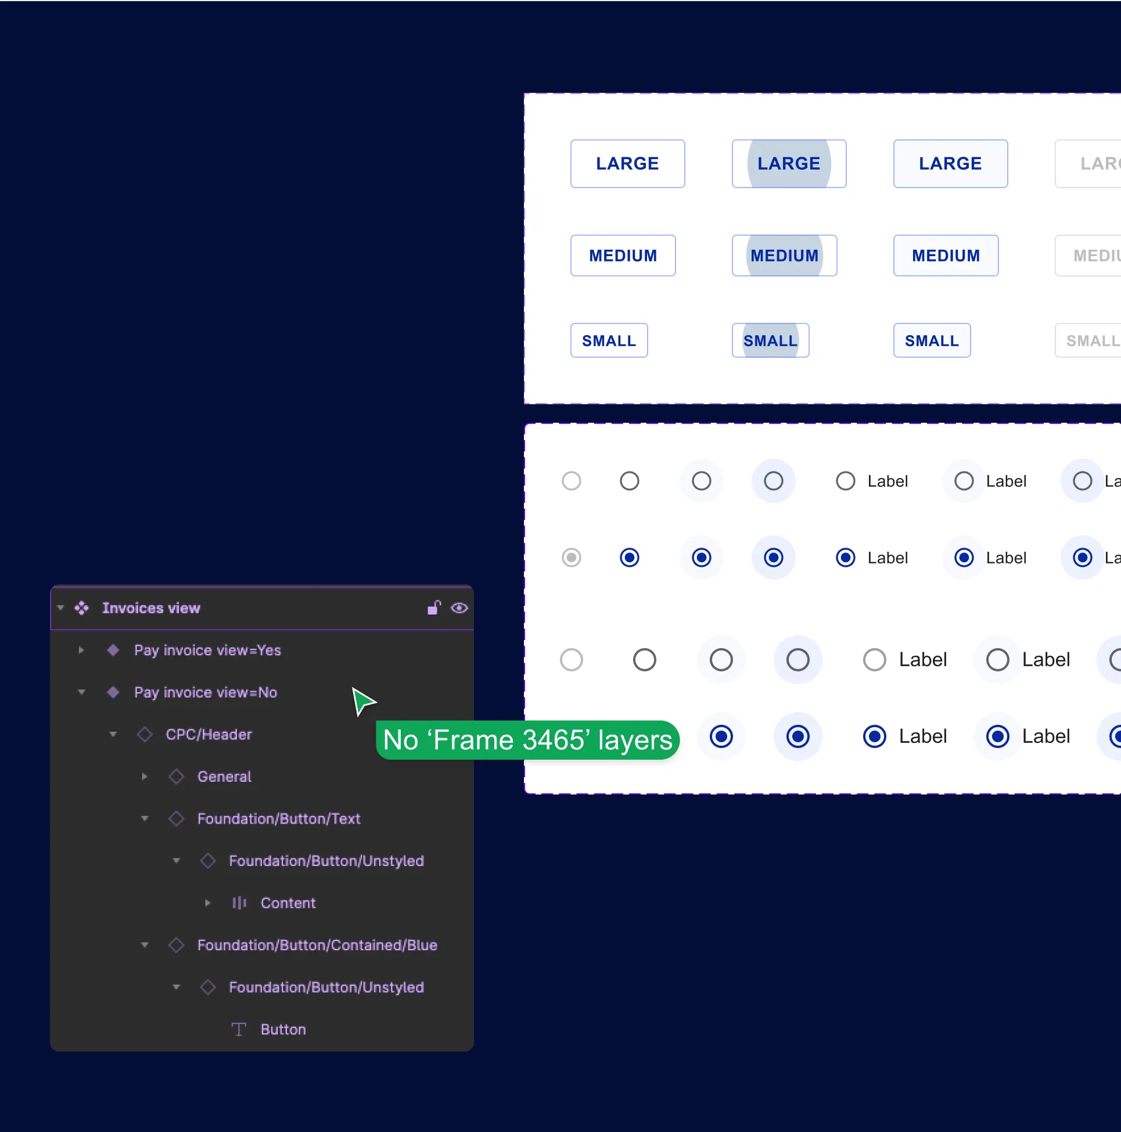Image resolution: width=1121 pixels, height=1132 pixels.
Task: Select the 'Foundation/Button/Text' layer name
Action: click(x=279, y=818)
